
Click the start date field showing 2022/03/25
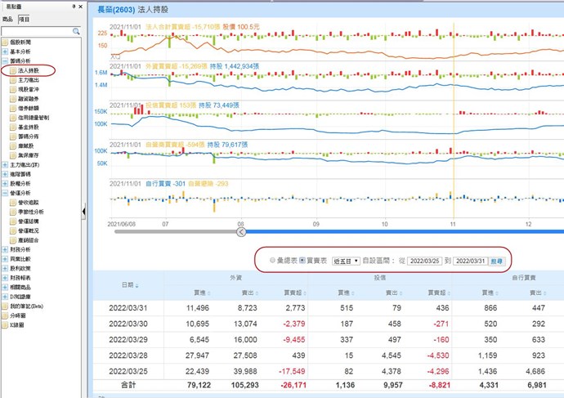point(424,260)
